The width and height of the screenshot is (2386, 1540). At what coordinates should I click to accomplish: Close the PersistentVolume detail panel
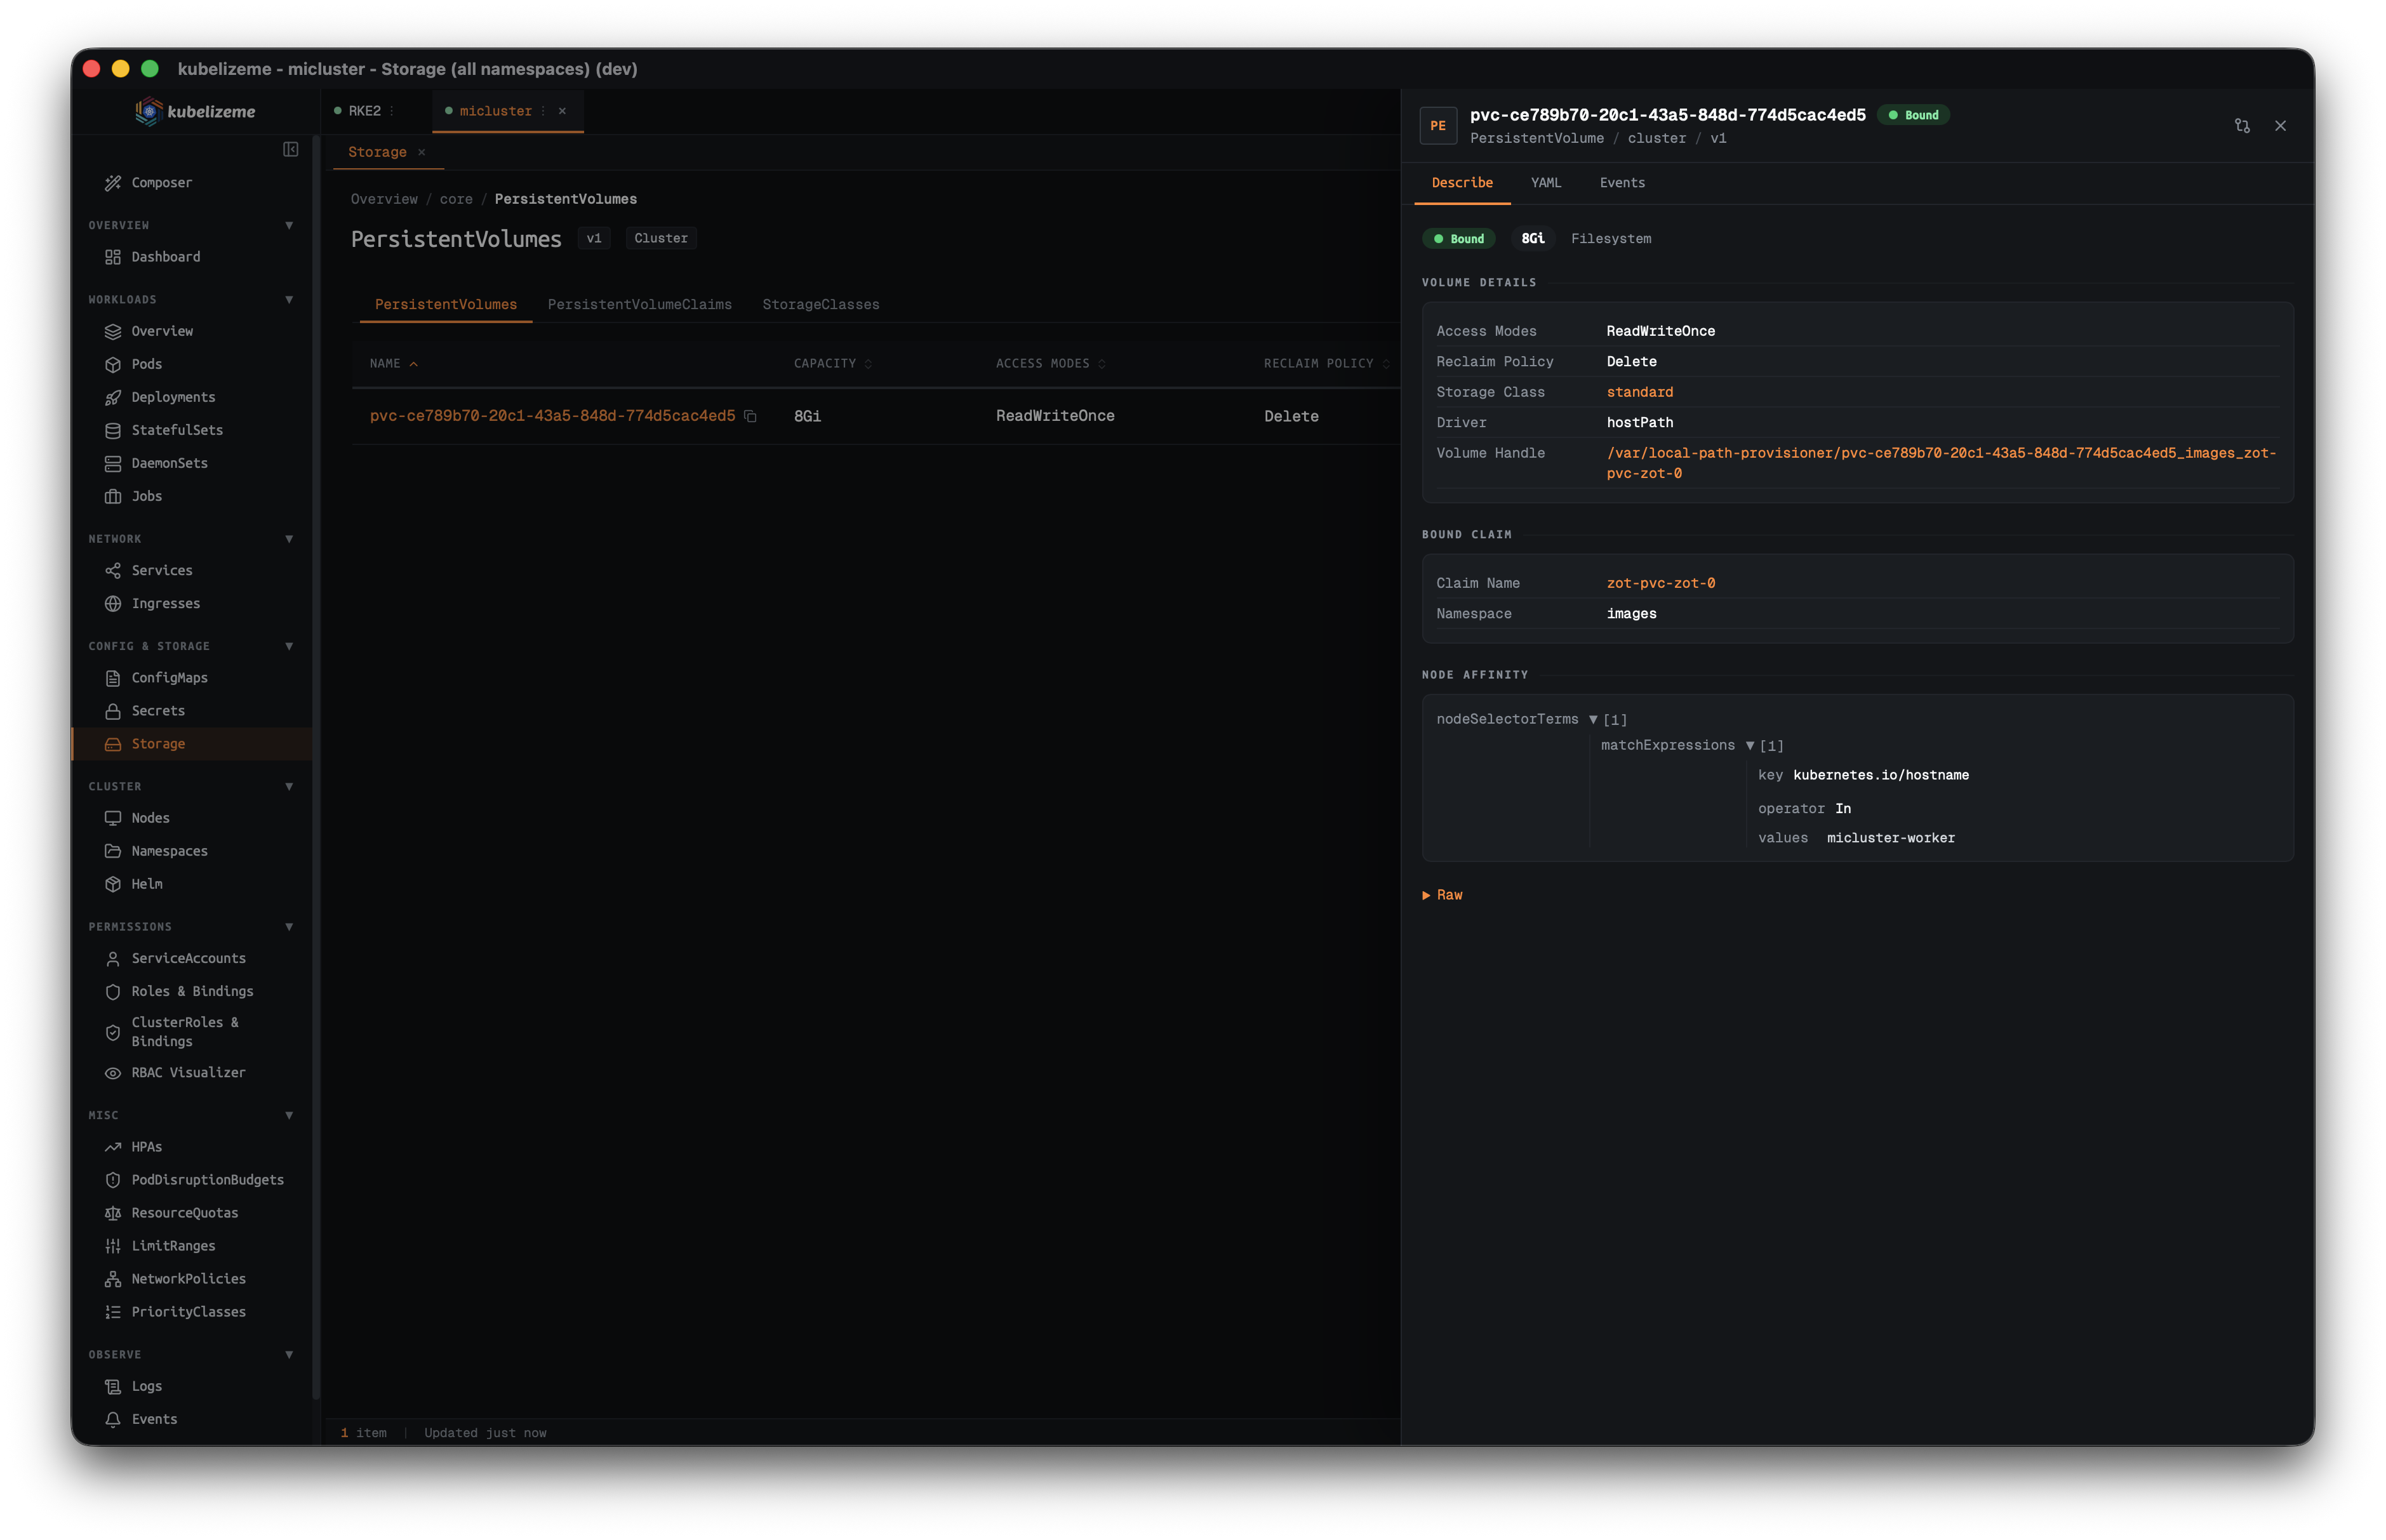[x=2280, y=126]
